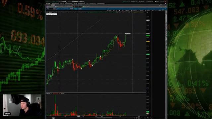
Task: Open Edit Studies flask icon
Action: click(117, 11)
